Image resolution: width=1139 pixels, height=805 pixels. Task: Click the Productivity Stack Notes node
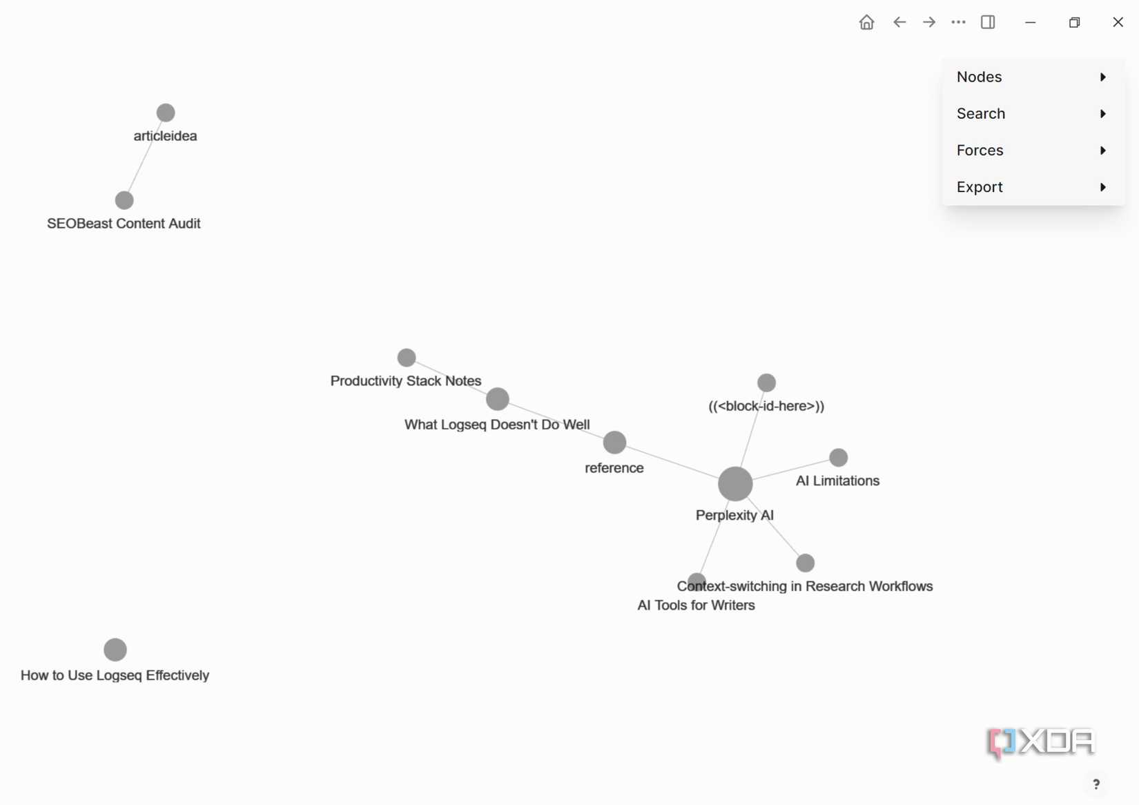tap(406, 356)
